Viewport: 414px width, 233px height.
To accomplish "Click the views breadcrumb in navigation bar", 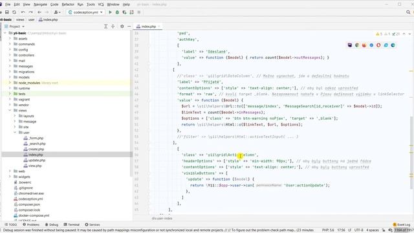I will click(20, 19).
